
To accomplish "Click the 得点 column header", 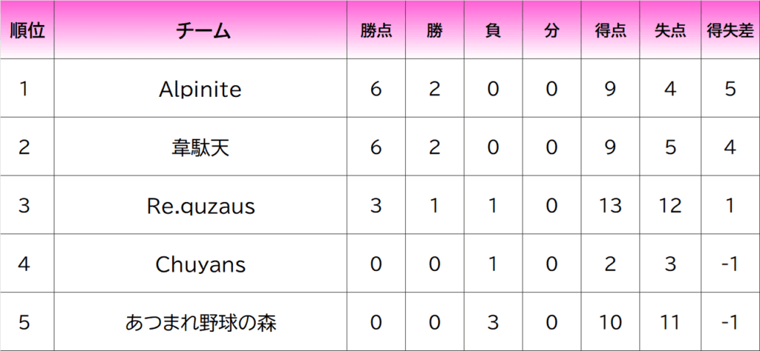I will click(x=610, y=30).
